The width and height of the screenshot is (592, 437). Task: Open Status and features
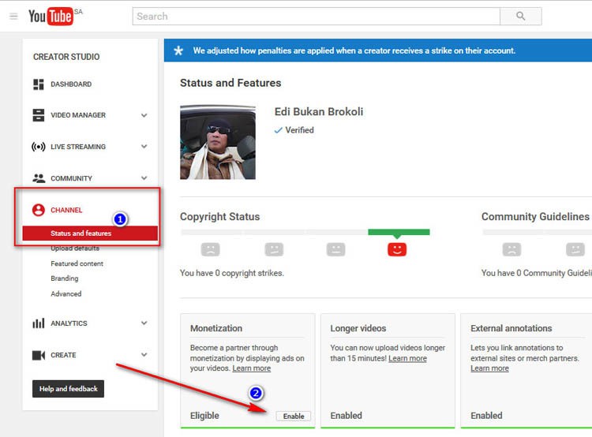(x=90, y=233)
